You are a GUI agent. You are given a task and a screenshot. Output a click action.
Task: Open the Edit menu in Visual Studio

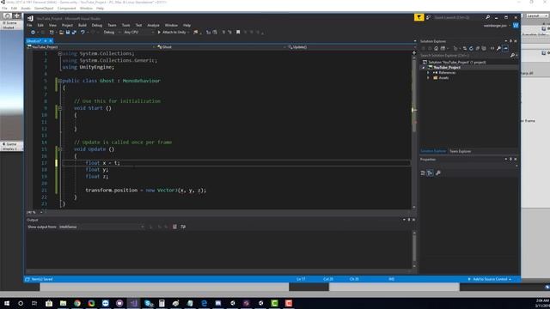coord(40,25)
